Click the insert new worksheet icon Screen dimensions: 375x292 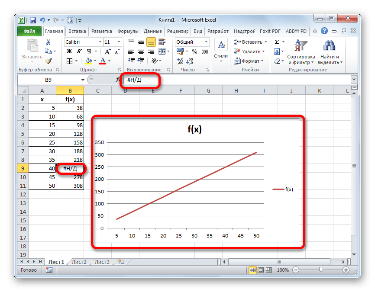[122, 262]
